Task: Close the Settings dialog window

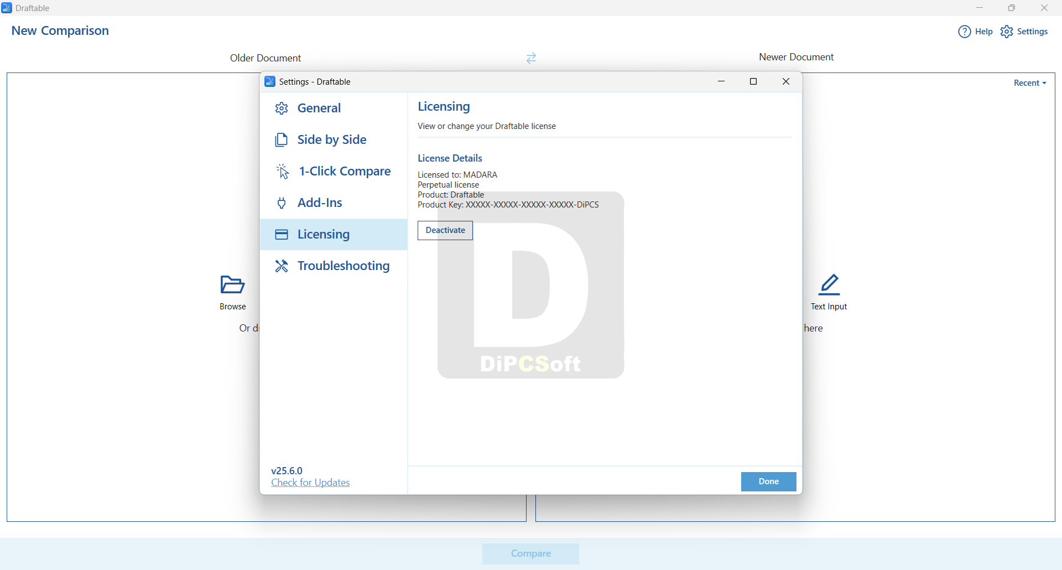Action: pos(786,81)
